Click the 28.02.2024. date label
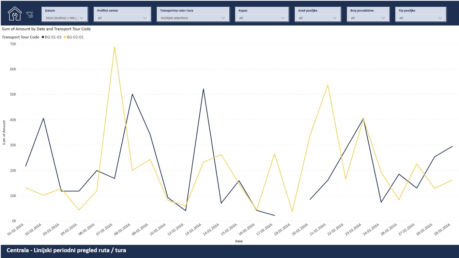This screenshot has height=258, width=459. click(x=425, y=230)
